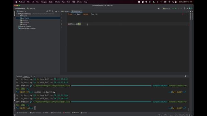This screenshot has height=116, width=207.
Task: Select the __init__.py file in tree
Action: [x=25, y=18]
